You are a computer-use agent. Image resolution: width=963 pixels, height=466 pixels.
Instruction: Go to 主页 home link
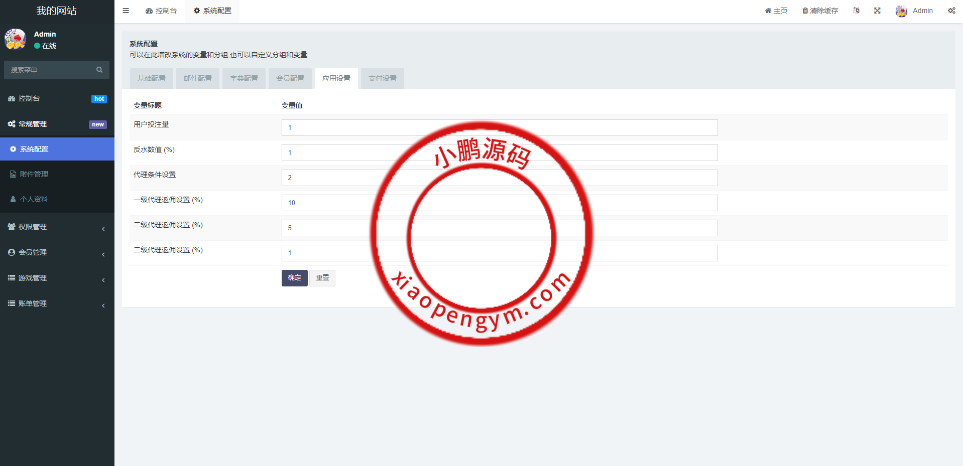[x=776, y=11]
